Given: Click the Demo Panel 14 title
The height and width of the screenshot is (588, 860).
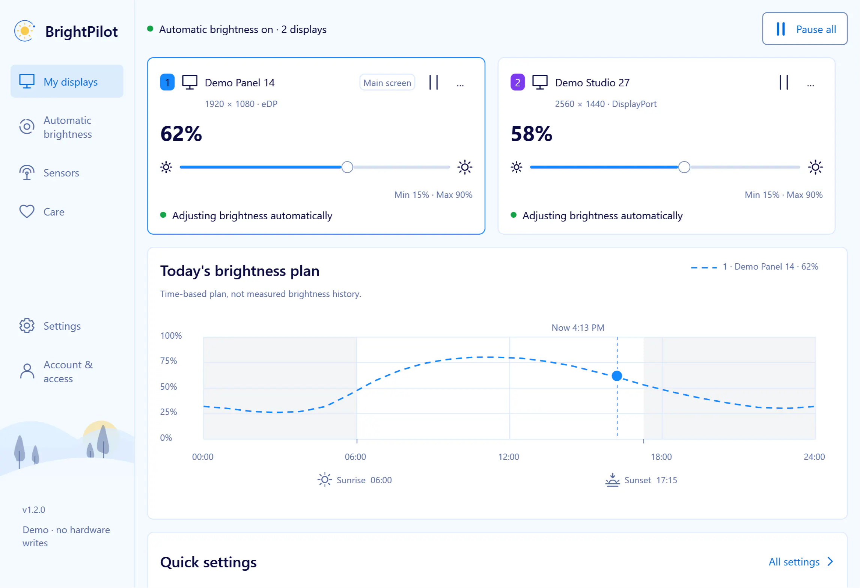Looking at the screenshot, I should coord(239,83).
